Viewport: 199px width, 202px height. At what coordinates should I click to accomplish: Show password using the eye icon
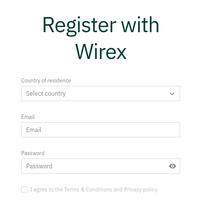click(x=173, y=166)
